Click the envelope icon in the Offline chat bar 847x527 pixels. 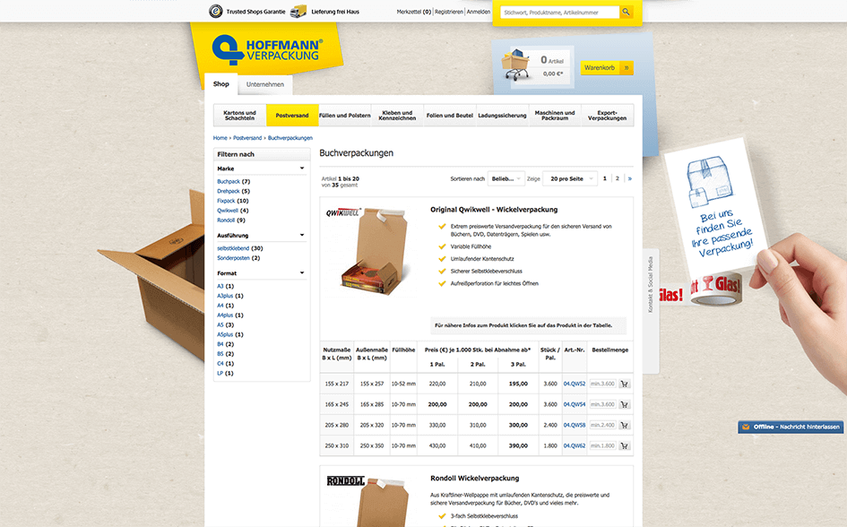pos(744,427)
